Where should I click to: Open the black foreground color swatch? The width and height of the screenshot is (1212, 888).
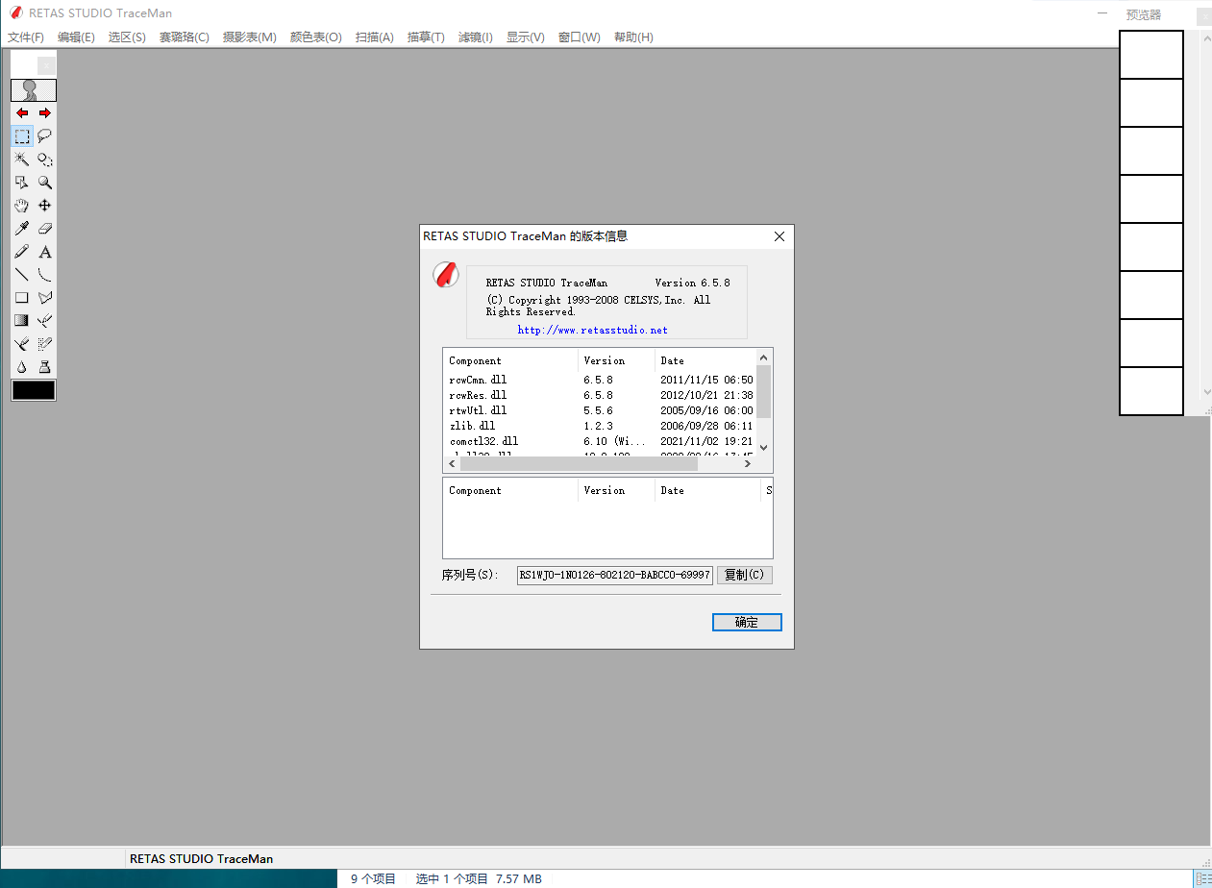[x=34, y=390]
